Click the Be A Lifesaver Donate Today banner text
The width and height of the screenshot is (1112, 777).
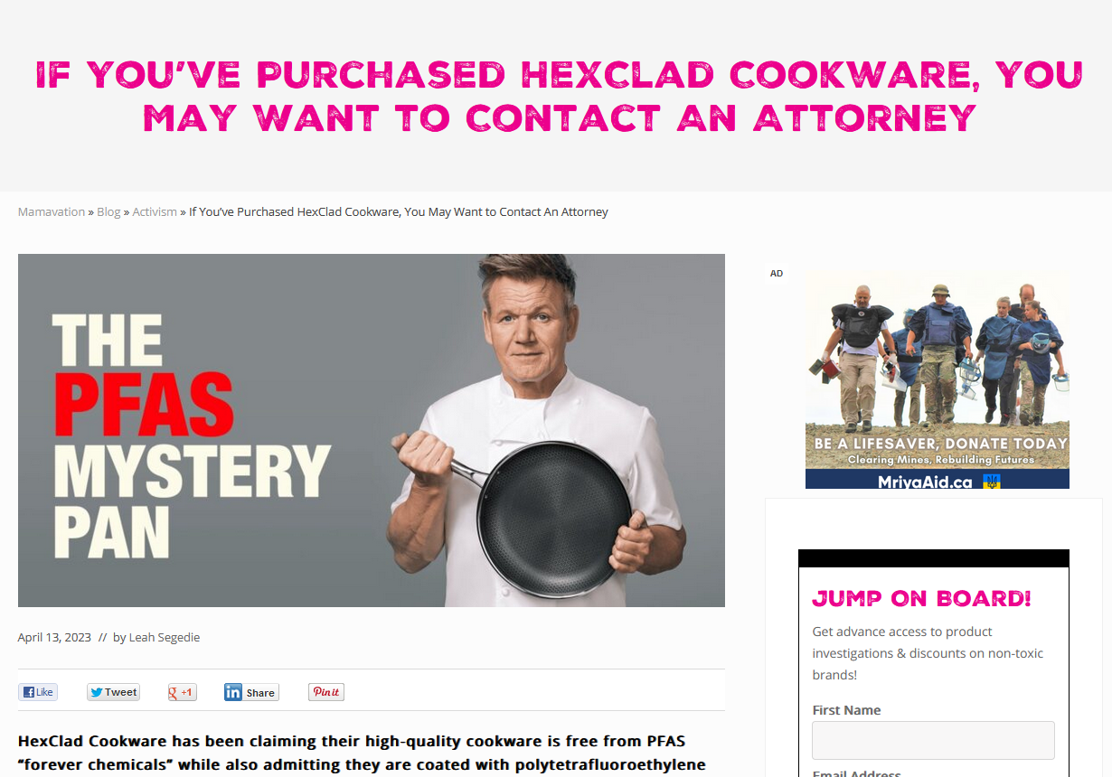941,444
